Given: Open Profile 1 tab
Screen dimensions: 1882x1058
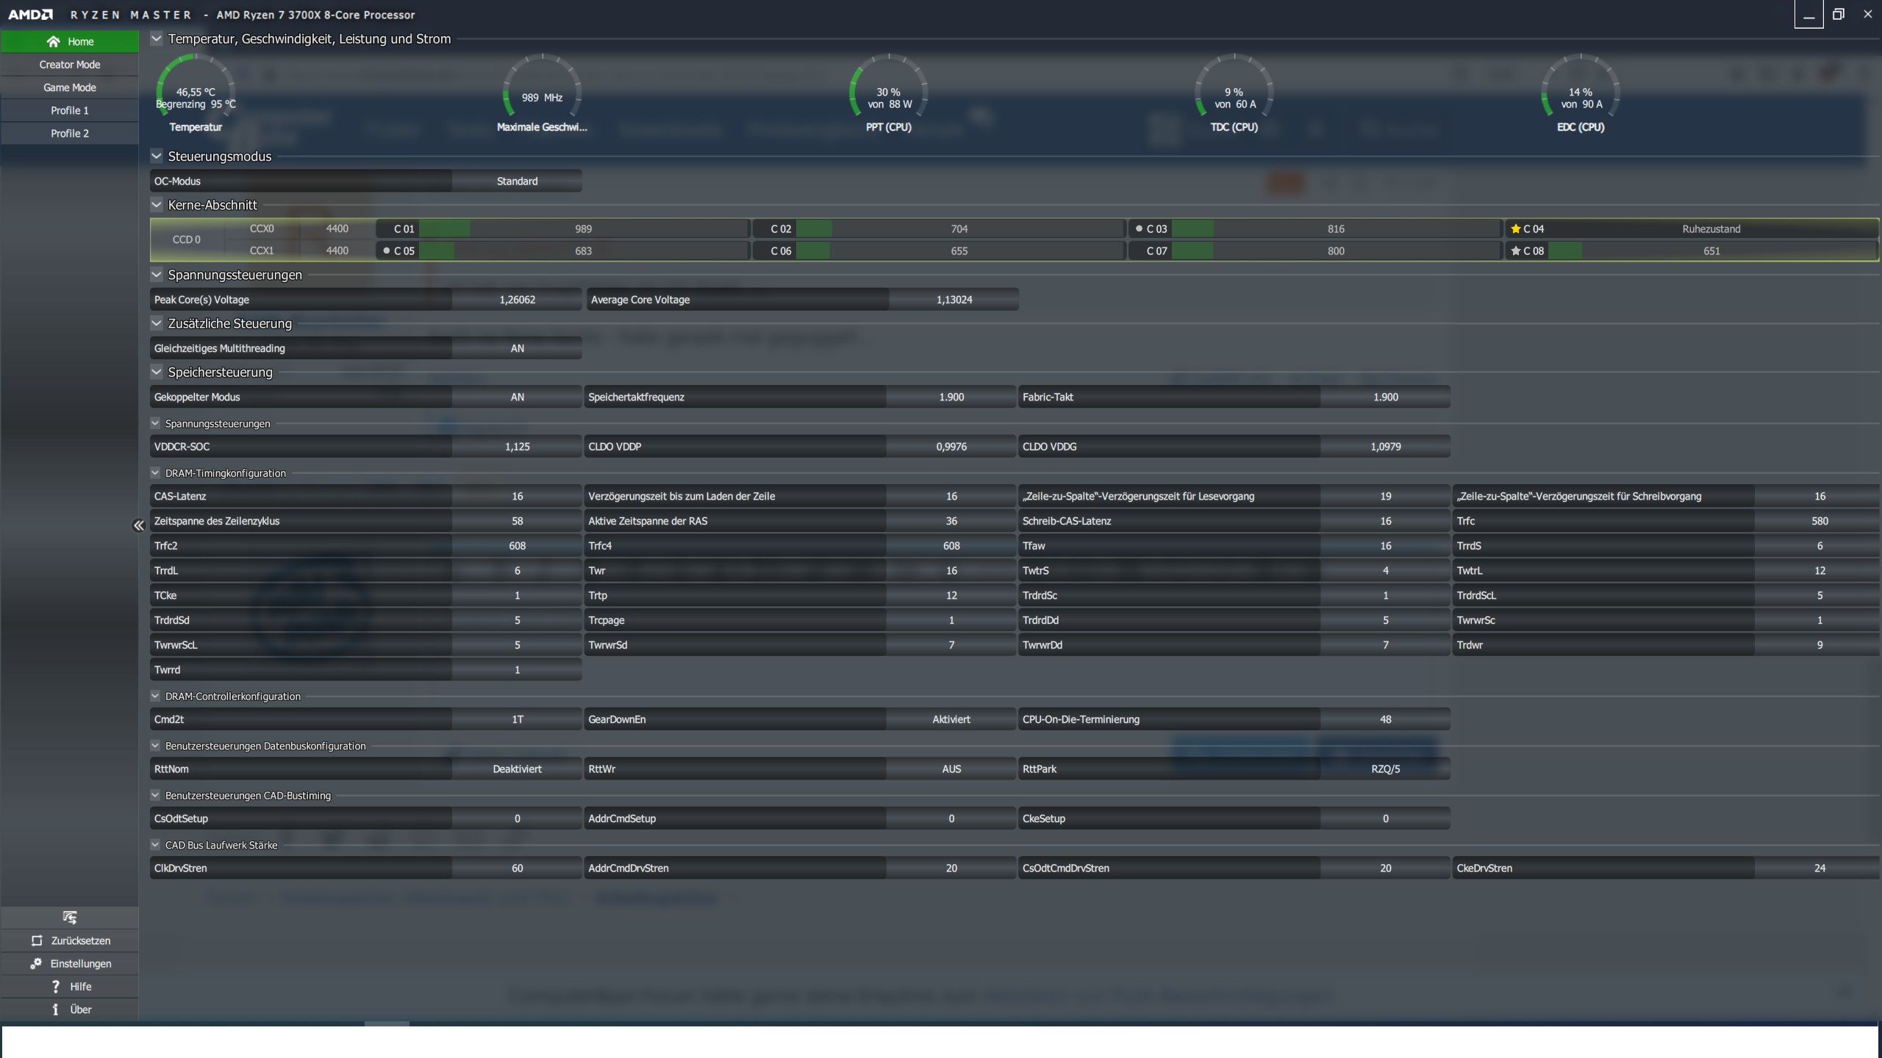Looking at the screenshot, I should click(70, 110).
